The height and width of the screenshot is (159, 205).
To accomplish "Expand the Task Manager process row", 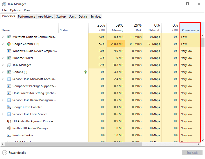I will [3, 65].
